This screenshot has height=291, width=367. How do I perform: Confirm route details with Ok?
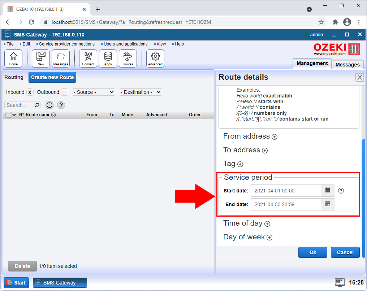[313, 252]
